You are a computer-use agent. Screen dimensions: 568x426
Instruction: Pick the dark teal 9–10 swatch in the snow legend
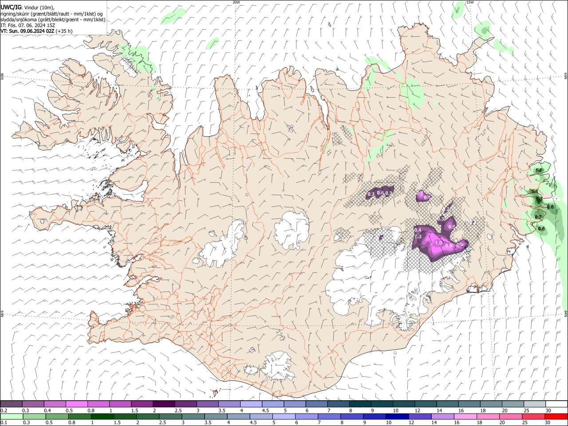381,404
